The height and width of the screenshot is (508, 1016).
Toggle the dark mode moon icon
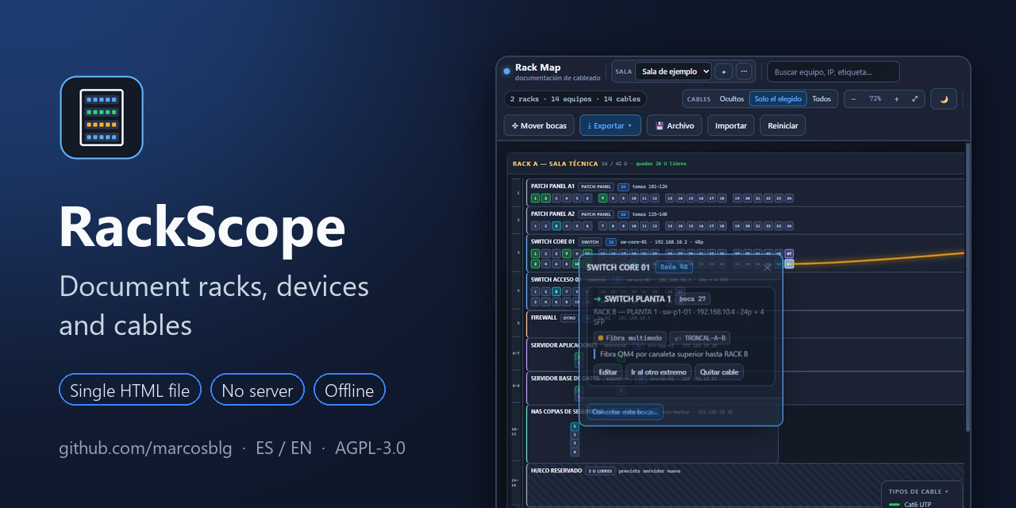(944, 99)
